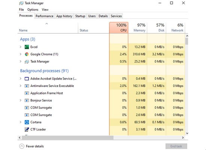
Task: Switch to the Details tab
Action: coord(103,16)
